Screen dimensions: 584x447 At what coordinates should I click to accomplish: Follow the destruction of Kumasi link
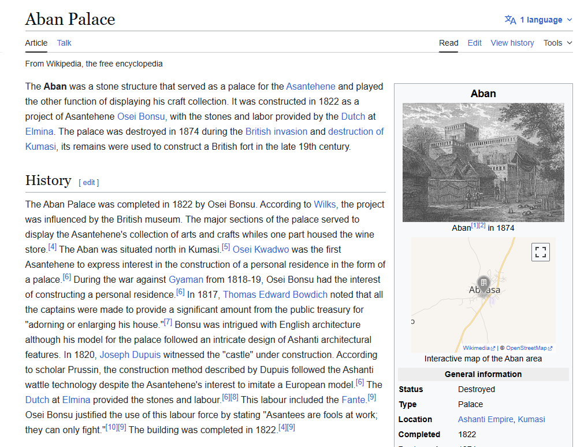click(x=356, y=132)
